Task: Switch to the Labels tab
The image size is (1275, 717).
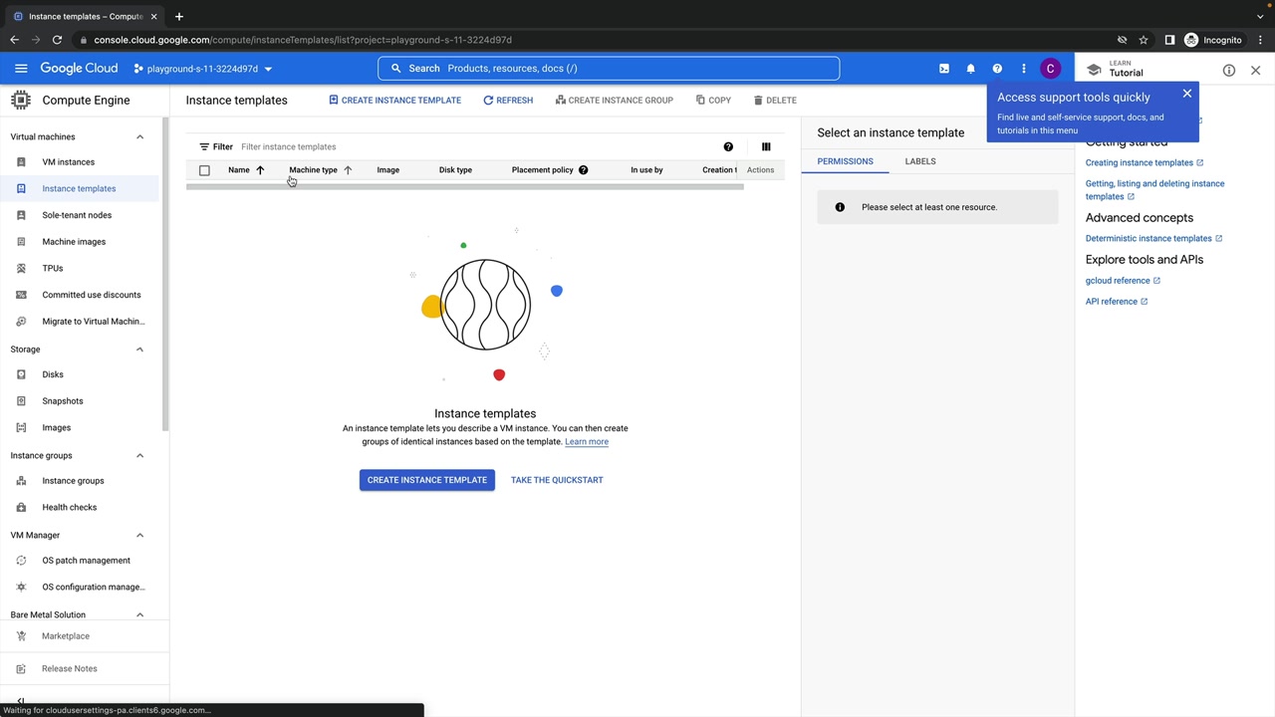Action: [920, 161]
